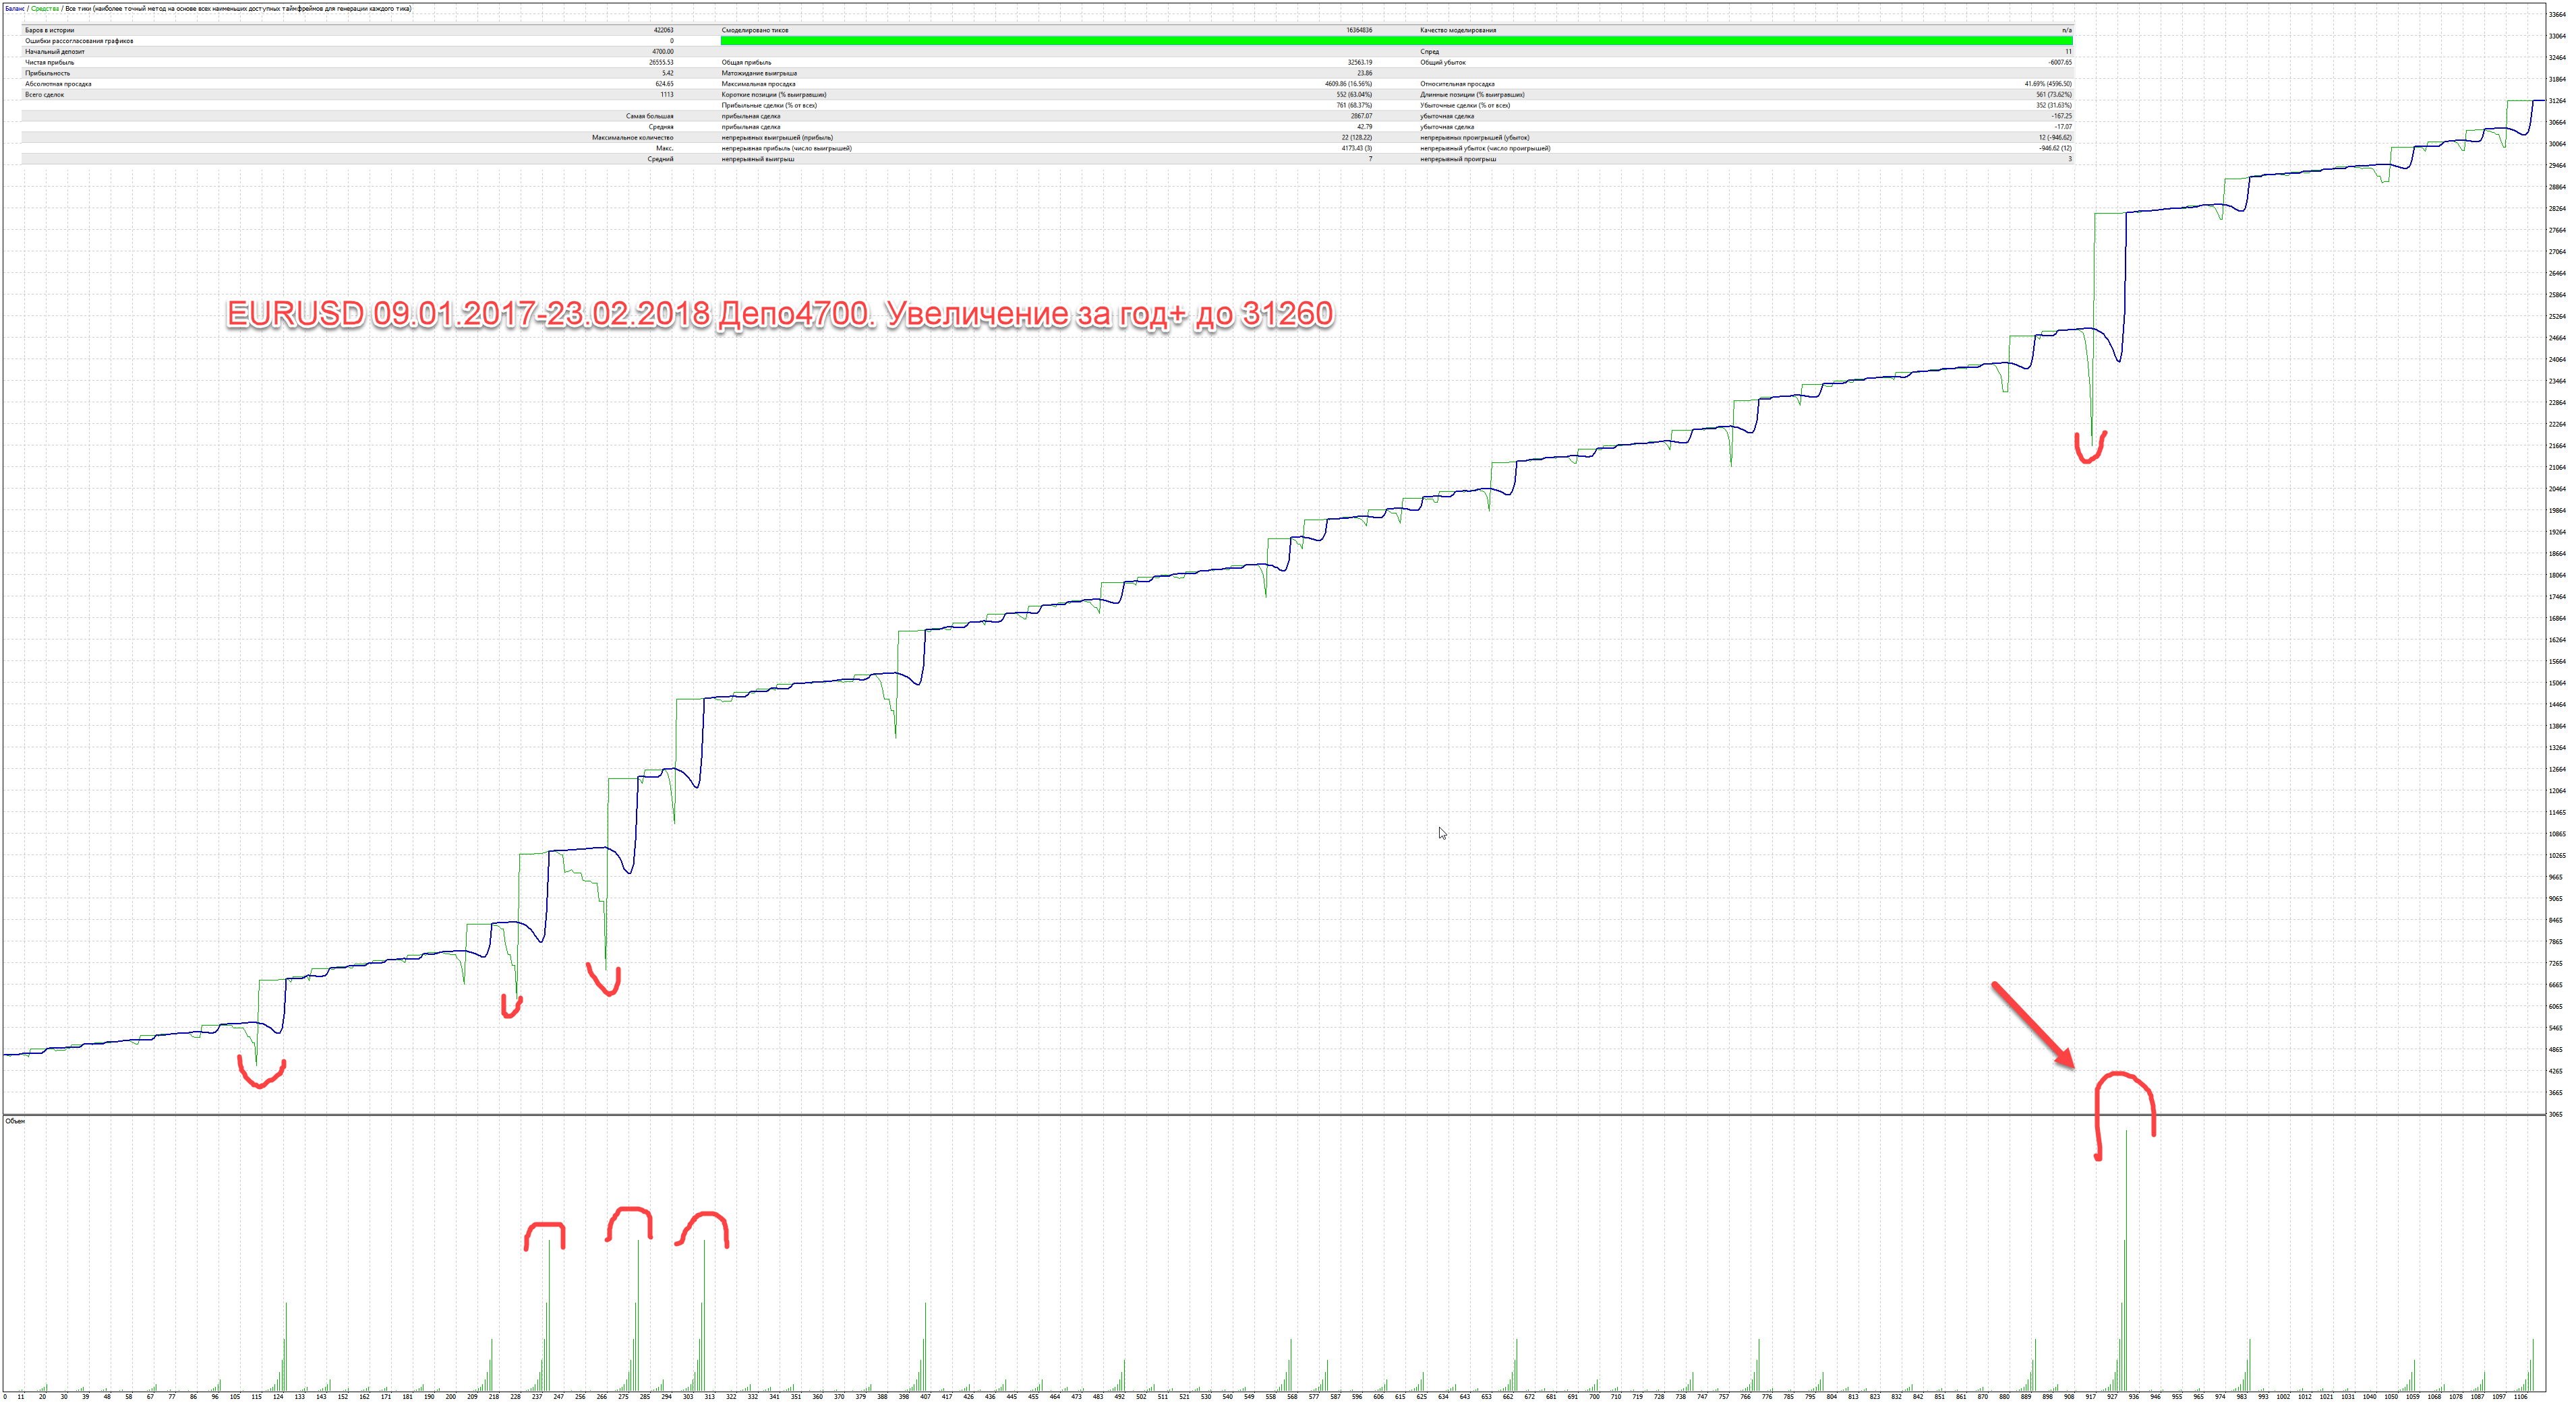
Task: Select average profit trade value 42.79
Action: (1365, 127)
